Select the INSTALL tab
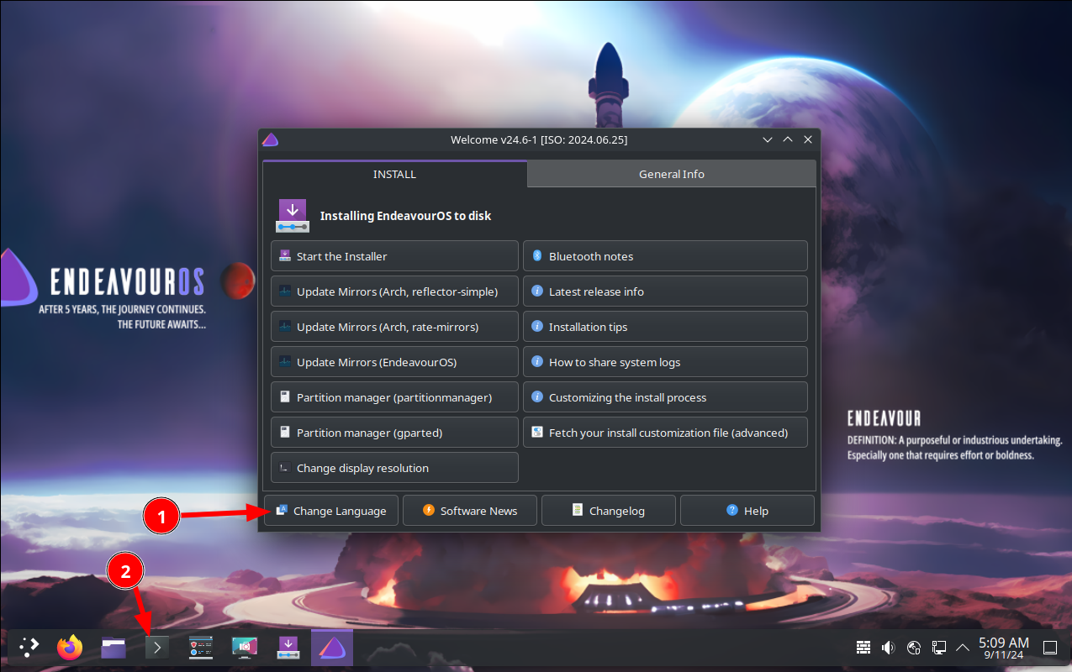 pyautogui.click(x=394, y=174)
